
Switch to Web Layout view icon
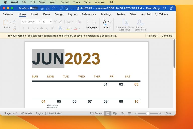click(x=115, y=113)
